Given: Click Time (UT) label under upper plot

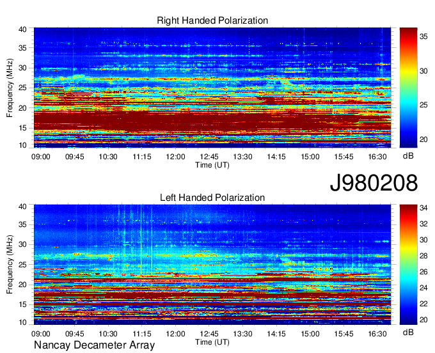Looking at the screenshot, I should [x=212, y=165].
